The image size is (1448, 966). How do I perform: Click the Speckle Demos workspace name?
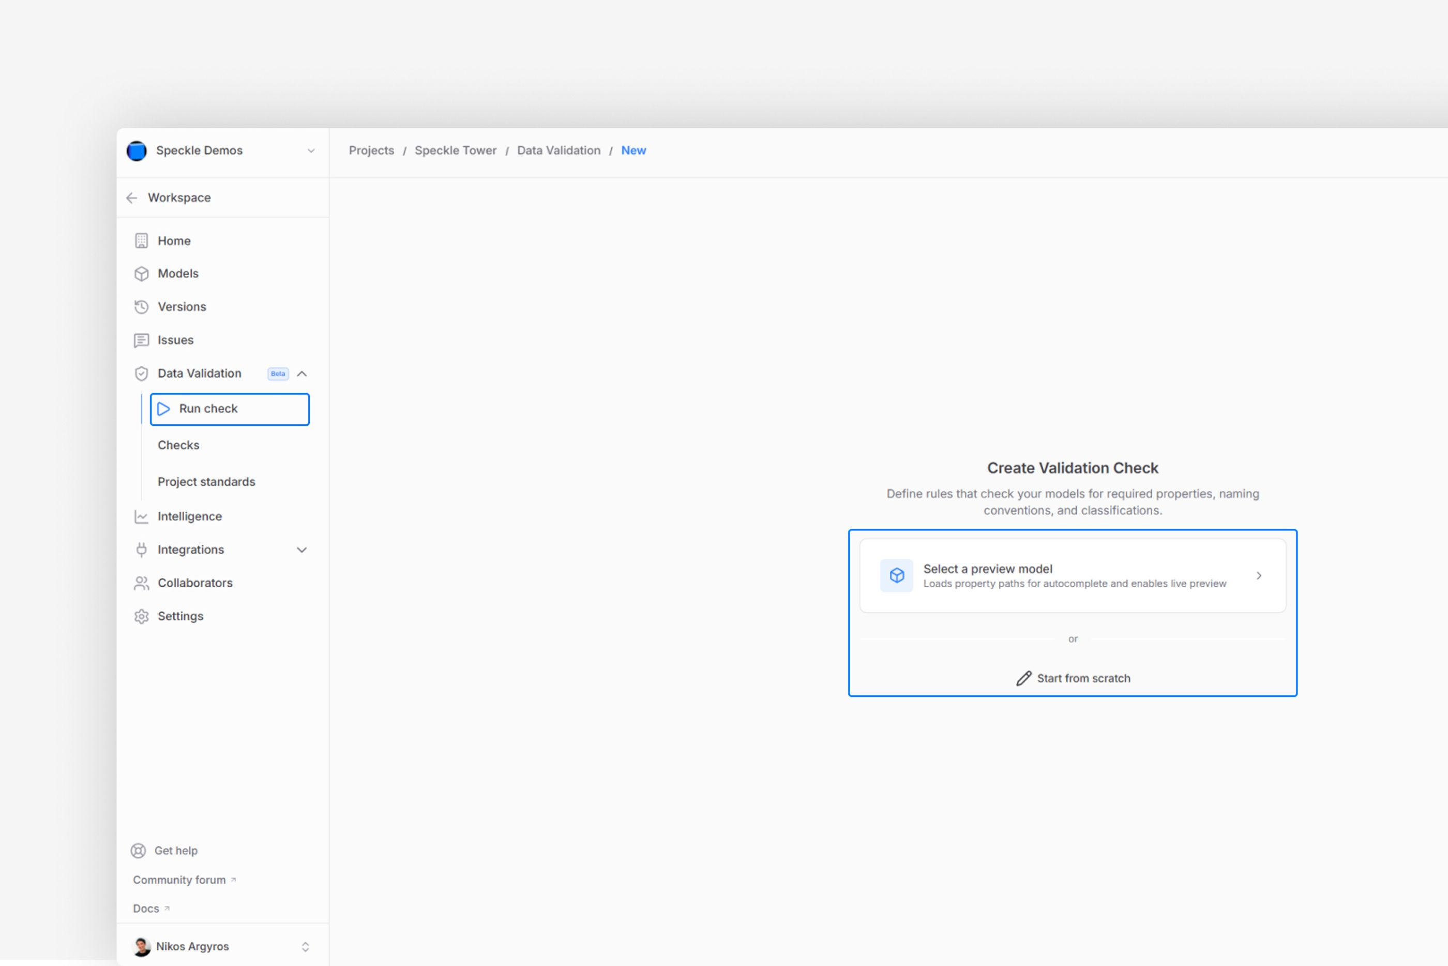[x=200, y=151]
